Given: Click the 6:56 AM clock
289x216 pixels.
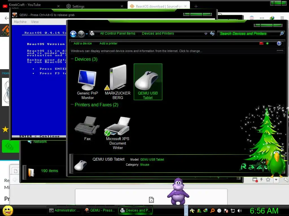Looking at the screenshot, I should click(264, 211).
